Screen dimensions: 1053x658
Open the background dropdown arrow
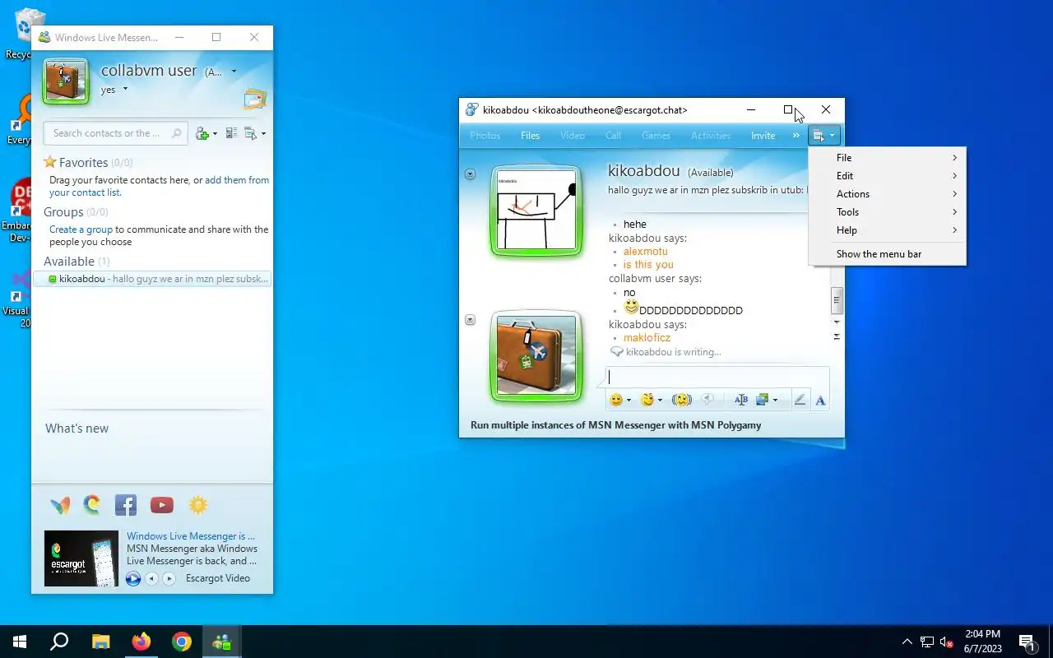coord(775,401)
